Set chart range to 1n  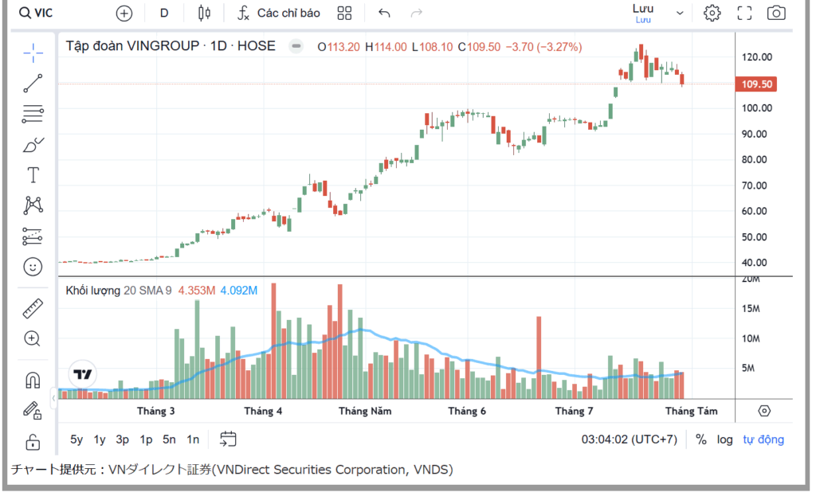(193, 439)
